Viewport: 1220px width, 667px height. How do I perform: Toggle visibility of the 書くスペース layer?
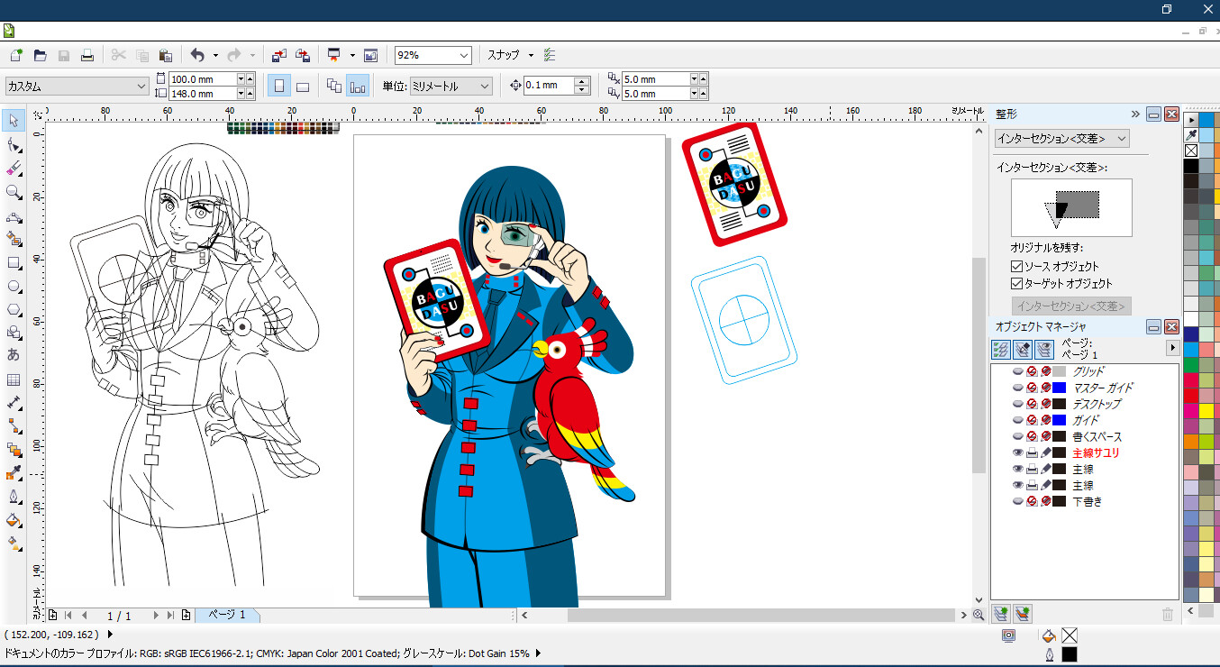1018,436
